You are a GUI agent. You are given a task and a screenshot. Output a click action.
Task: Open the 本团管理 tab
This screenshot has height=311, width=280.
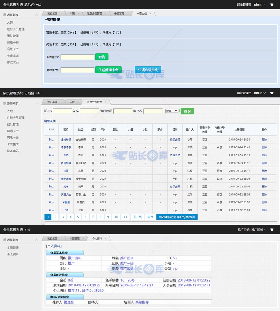(74, 238)
